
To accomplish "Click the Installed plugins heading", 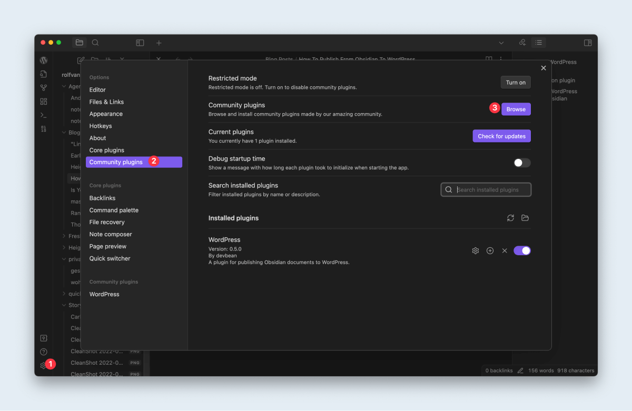I will [x=233, y=218].
